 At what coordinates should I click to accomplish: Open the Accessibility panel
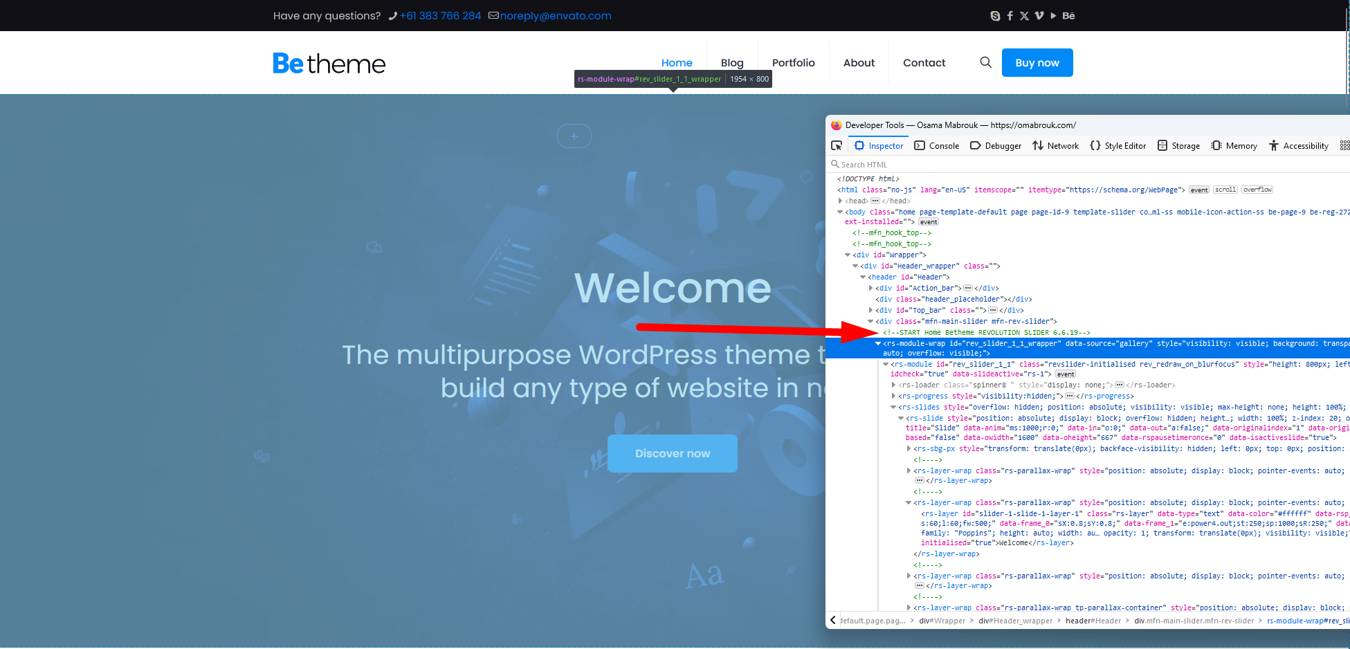1299,145
